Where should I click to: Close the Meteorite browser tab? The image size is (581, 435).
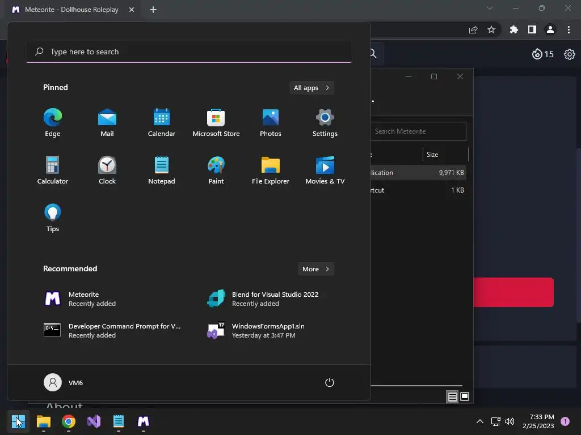tap(132, 10)
